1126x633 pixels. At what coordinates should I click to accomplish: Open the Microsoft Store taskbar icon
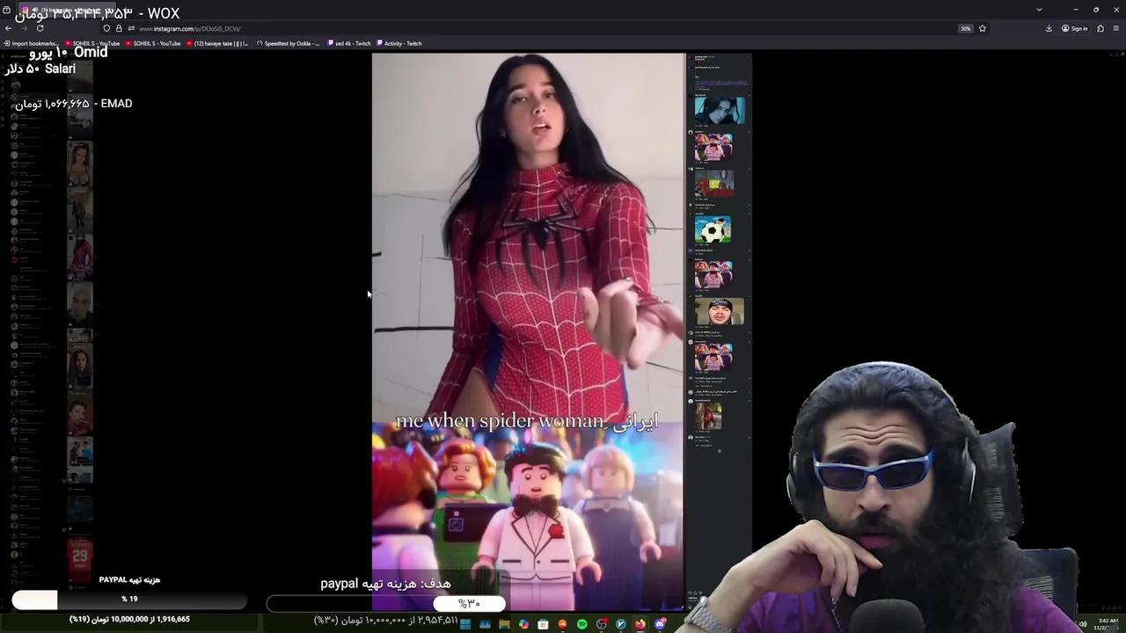(x=543, y=624)
